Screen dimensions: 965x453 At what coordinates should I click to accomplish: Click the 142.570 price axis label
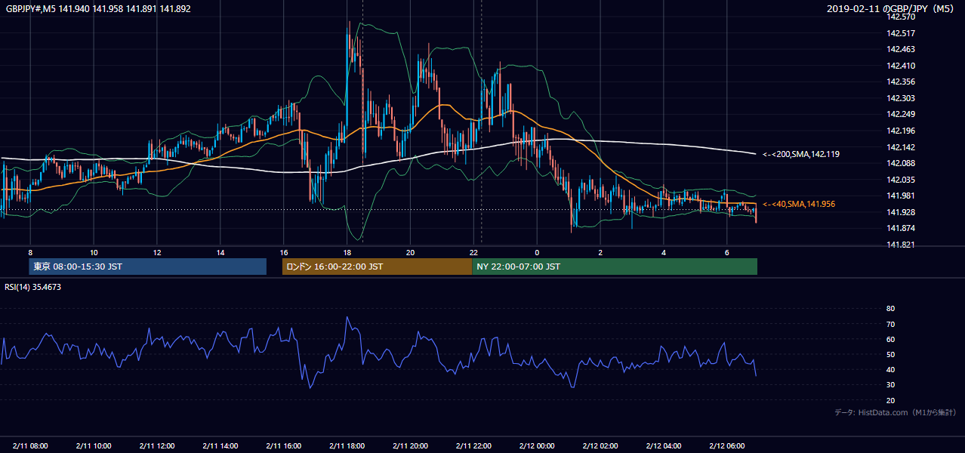(900, 17)
